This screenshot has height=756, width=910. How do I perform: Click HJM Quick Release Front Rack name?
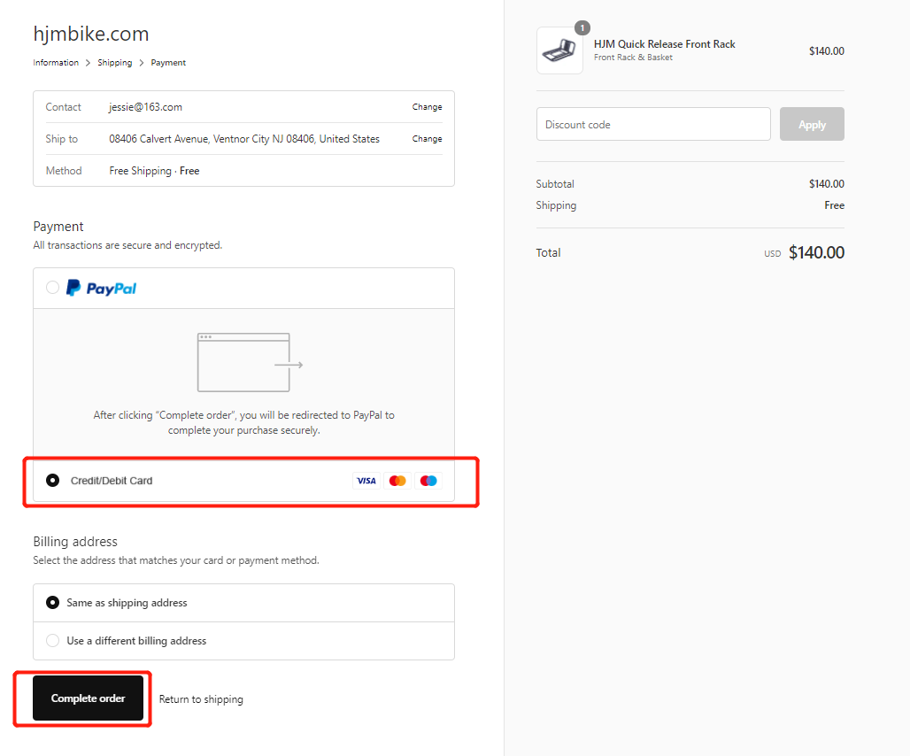coord(665,44)
